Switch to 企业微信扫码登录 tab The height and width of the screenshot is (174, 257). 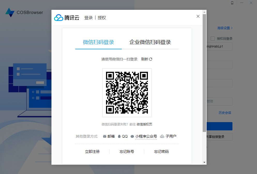click(x=150, y=42)
